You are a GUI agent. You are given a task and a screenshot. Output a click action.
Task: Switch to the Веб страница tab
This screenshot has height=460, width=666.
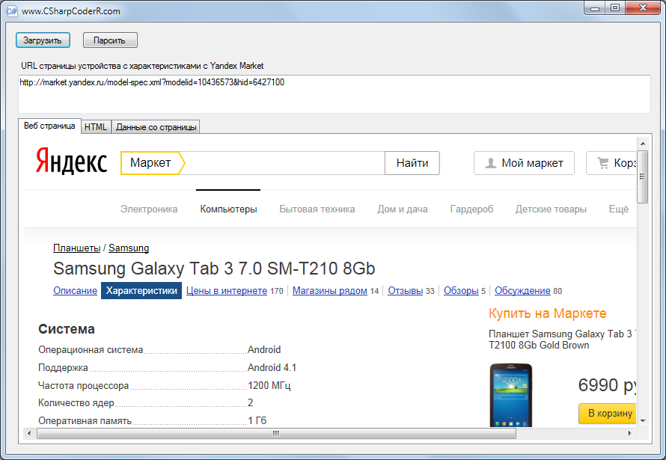click(x=49, y=126)
